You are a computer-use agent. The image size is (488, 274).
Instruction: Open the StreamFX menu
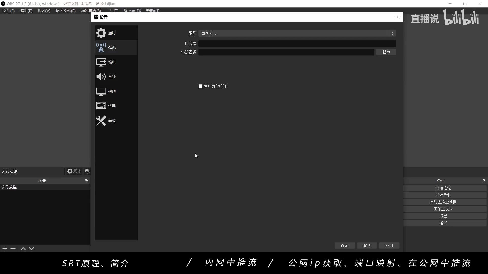point(132,11)
